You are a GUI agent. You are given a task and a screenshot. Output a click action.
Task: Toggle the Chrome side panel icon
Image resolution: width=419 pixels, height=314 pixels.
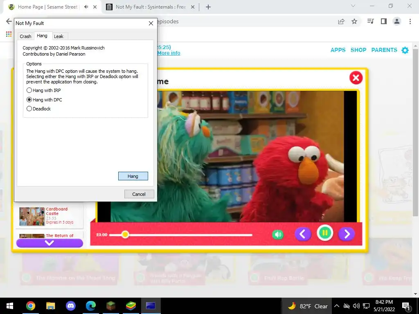pyautogui.click(x=384, y=21)
